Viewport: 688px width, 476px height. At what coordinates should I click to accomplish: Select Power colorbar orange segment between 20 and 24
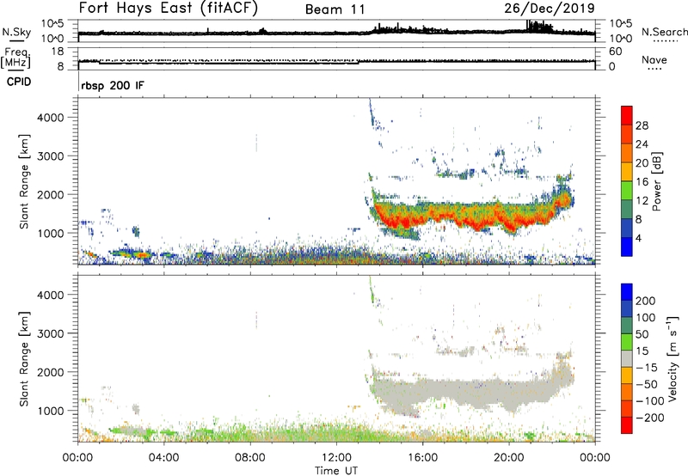coord(627,153)
